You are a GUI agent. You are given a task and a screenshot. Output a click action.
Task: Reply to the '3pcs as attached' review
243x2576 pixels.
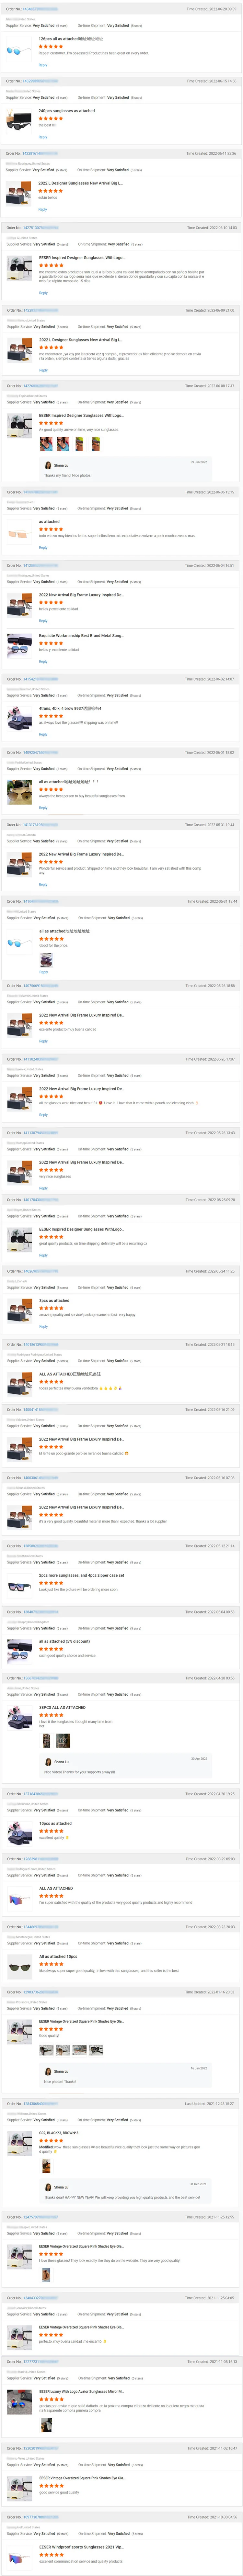tap(43, 1326)
